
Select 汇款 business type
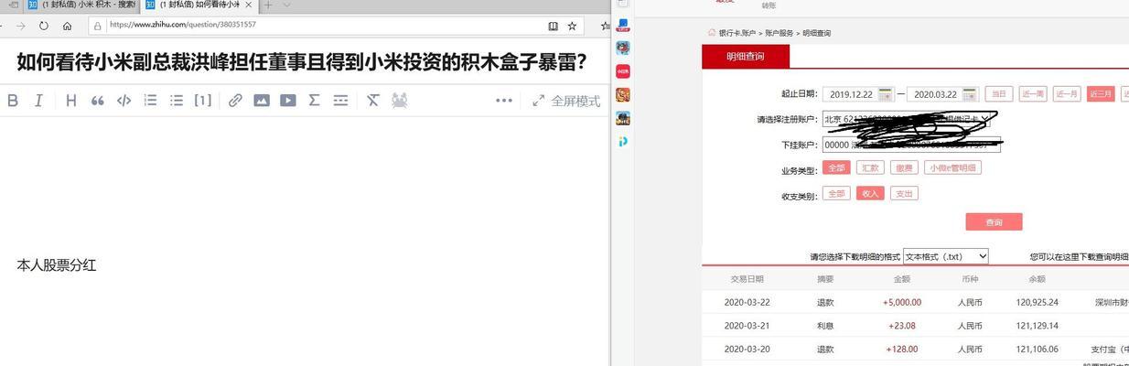(x=870, y=167)
